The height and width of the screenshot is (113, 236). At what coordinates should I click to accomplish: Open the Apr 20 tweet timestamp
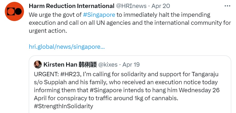(161, 6)
